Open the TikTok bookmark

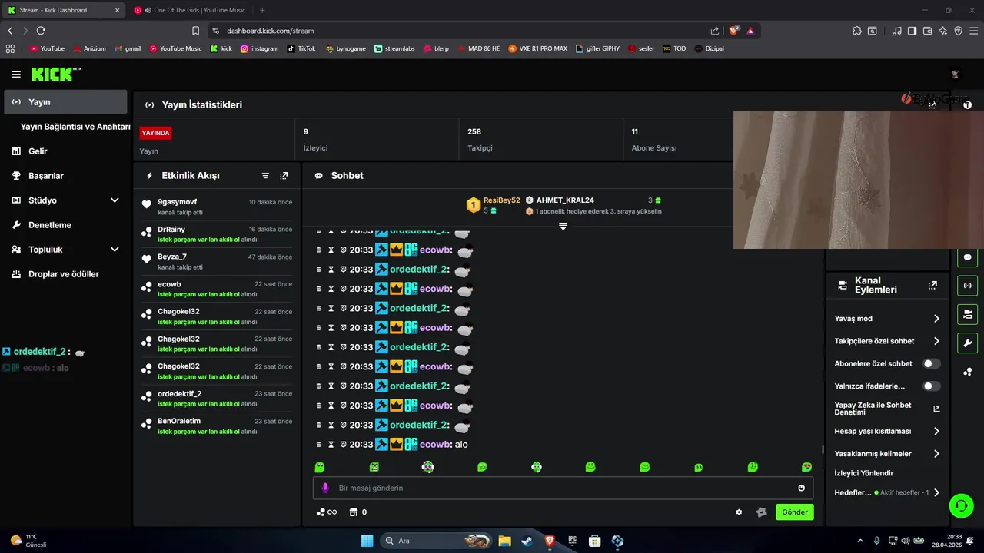(x=301, y=48)
